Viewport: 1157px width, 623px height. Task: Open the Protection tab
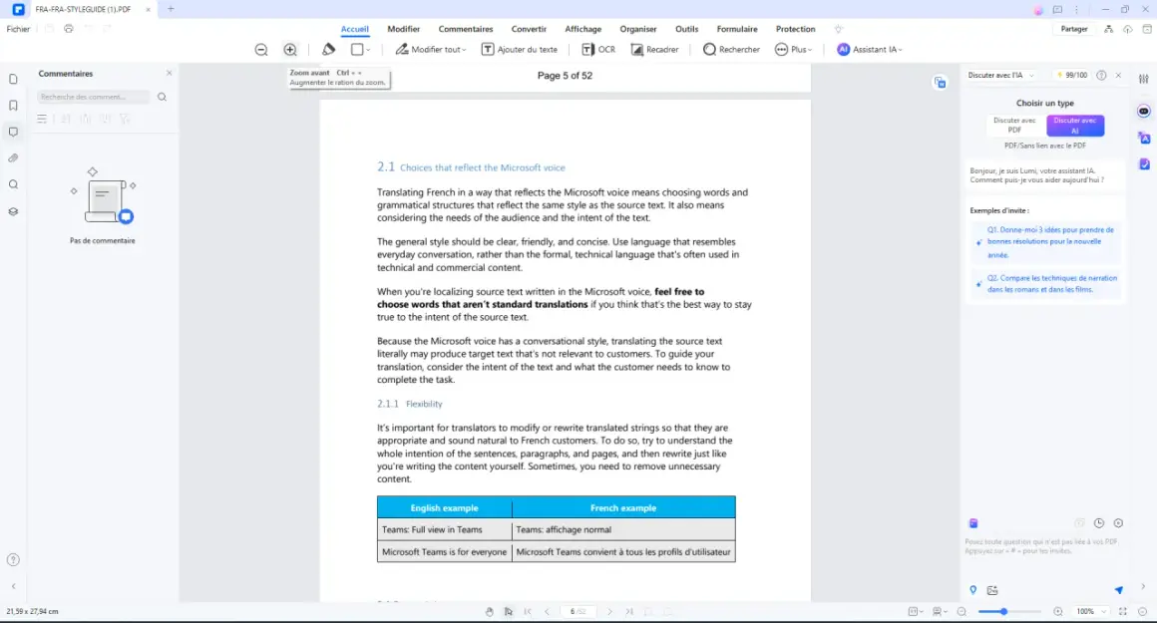[796, 29]
